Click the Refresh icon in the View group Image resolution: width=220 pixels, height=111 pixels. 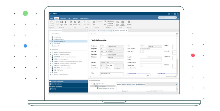tap(75, 22)
